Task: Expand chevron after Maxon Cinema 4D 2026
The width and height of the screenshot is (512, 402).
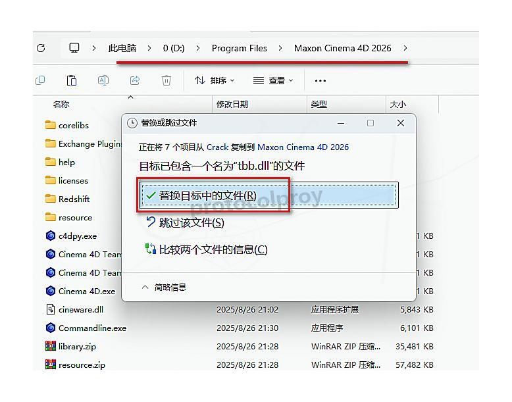Action: tap(405, 48)
